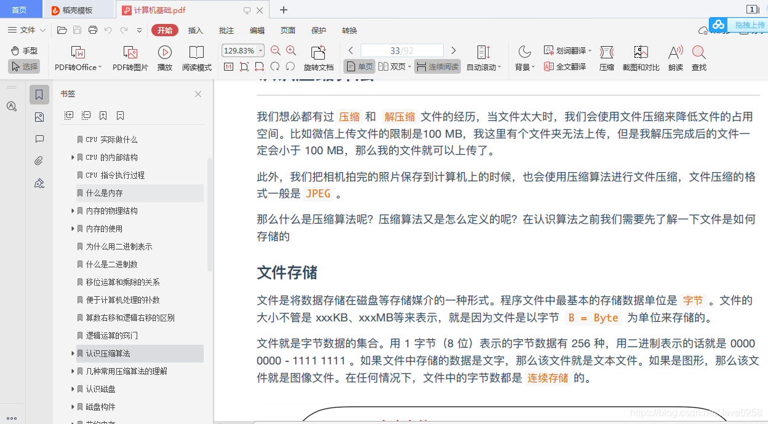Click the open file folder icon
This screenshot has height=424, width=768.
tap(62, 30)
